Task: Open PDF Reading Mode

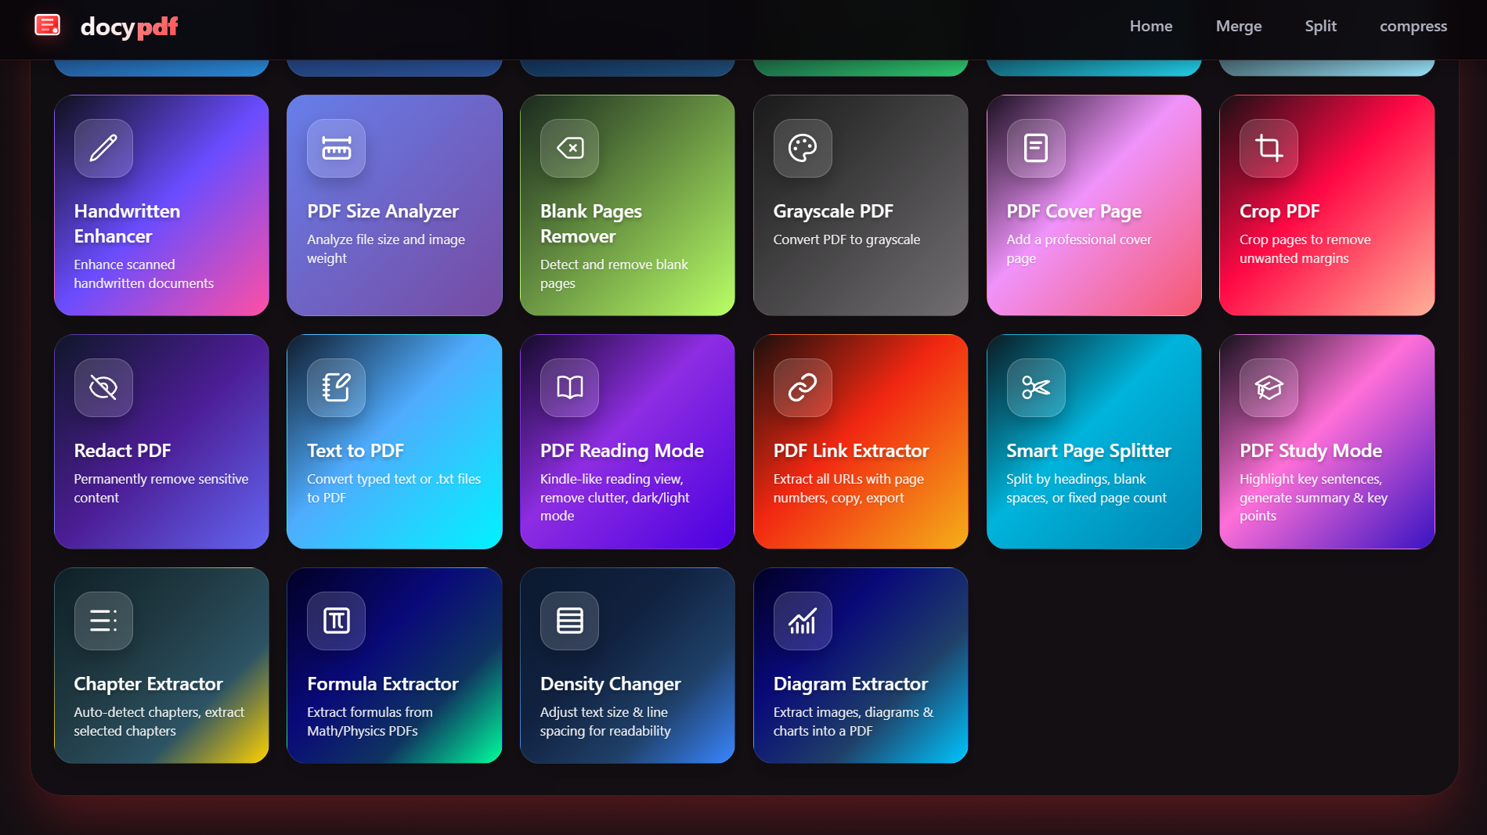Action: (626, 441)
